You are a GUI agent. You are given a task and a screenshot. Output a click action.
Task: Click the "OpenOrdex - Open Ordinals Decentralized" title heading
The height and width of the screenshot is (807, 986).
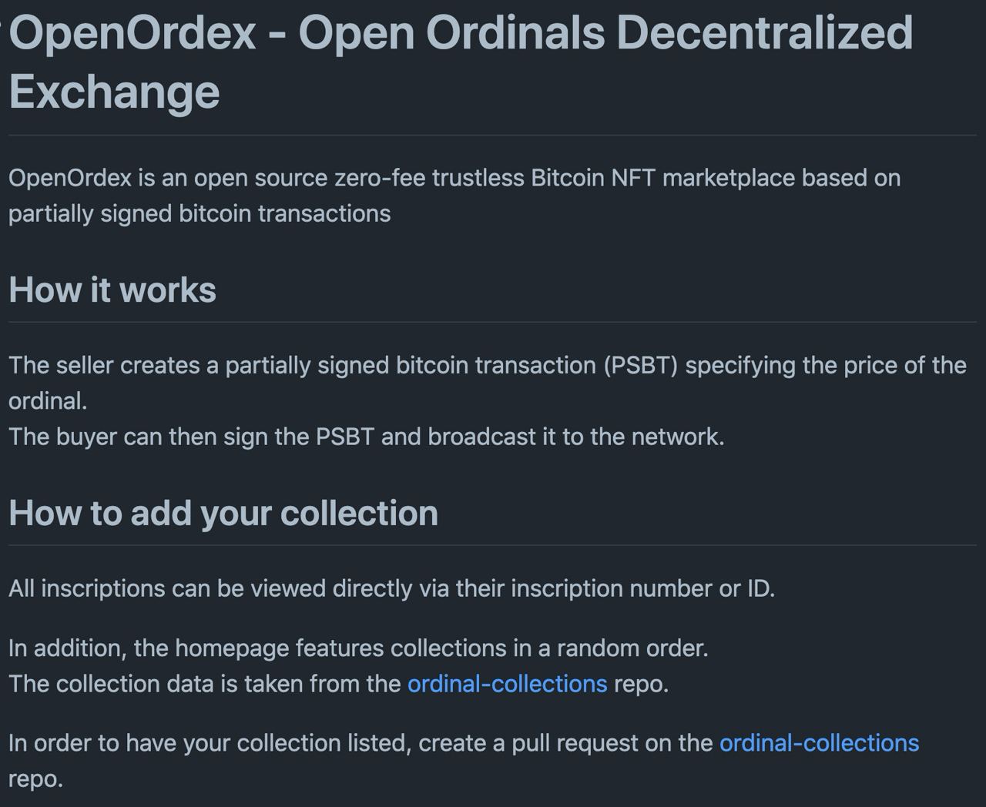461,33
